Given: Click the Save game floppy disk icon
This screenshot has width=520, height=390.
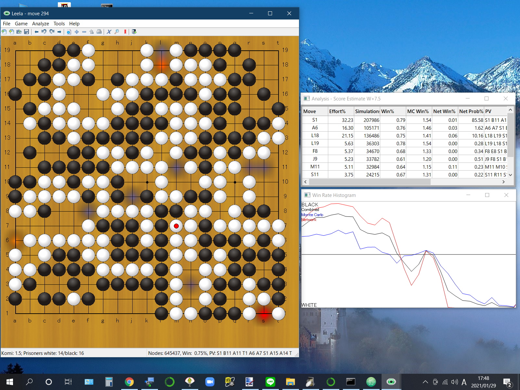Looking at the screenshot, I should 27,32.
